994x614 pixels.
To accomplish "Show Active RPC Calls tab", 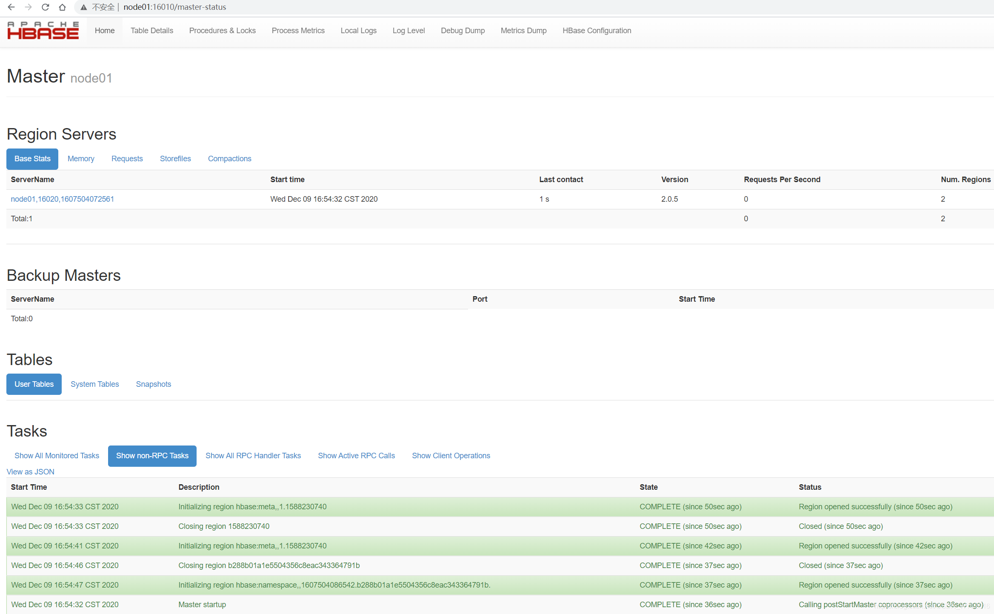I will coord(356,456).
